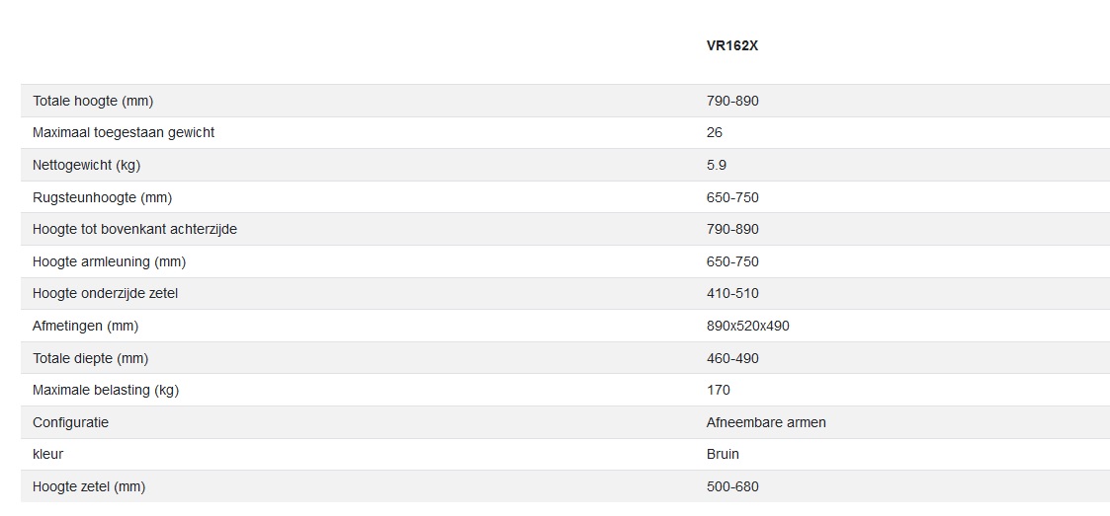Click the Bruin color value
The image size is (1110, 516).
pyautogui.click(x=723, y=454)
